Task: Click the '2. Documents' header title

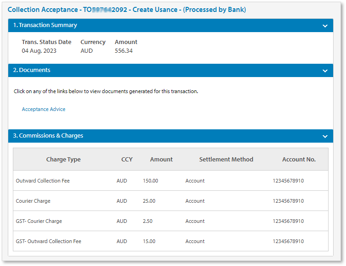Action: 32,70
